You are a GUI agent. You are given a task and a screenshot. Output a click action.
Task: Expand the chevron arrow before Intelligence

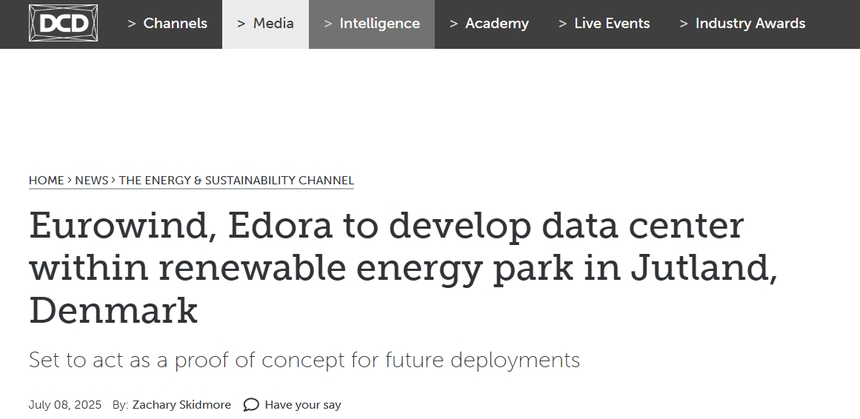328,24
